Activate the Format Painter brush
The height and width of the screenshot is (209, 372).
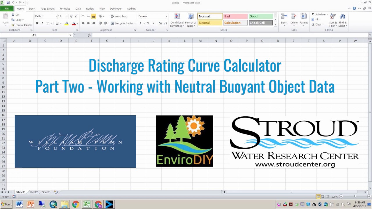coord(13,25)
